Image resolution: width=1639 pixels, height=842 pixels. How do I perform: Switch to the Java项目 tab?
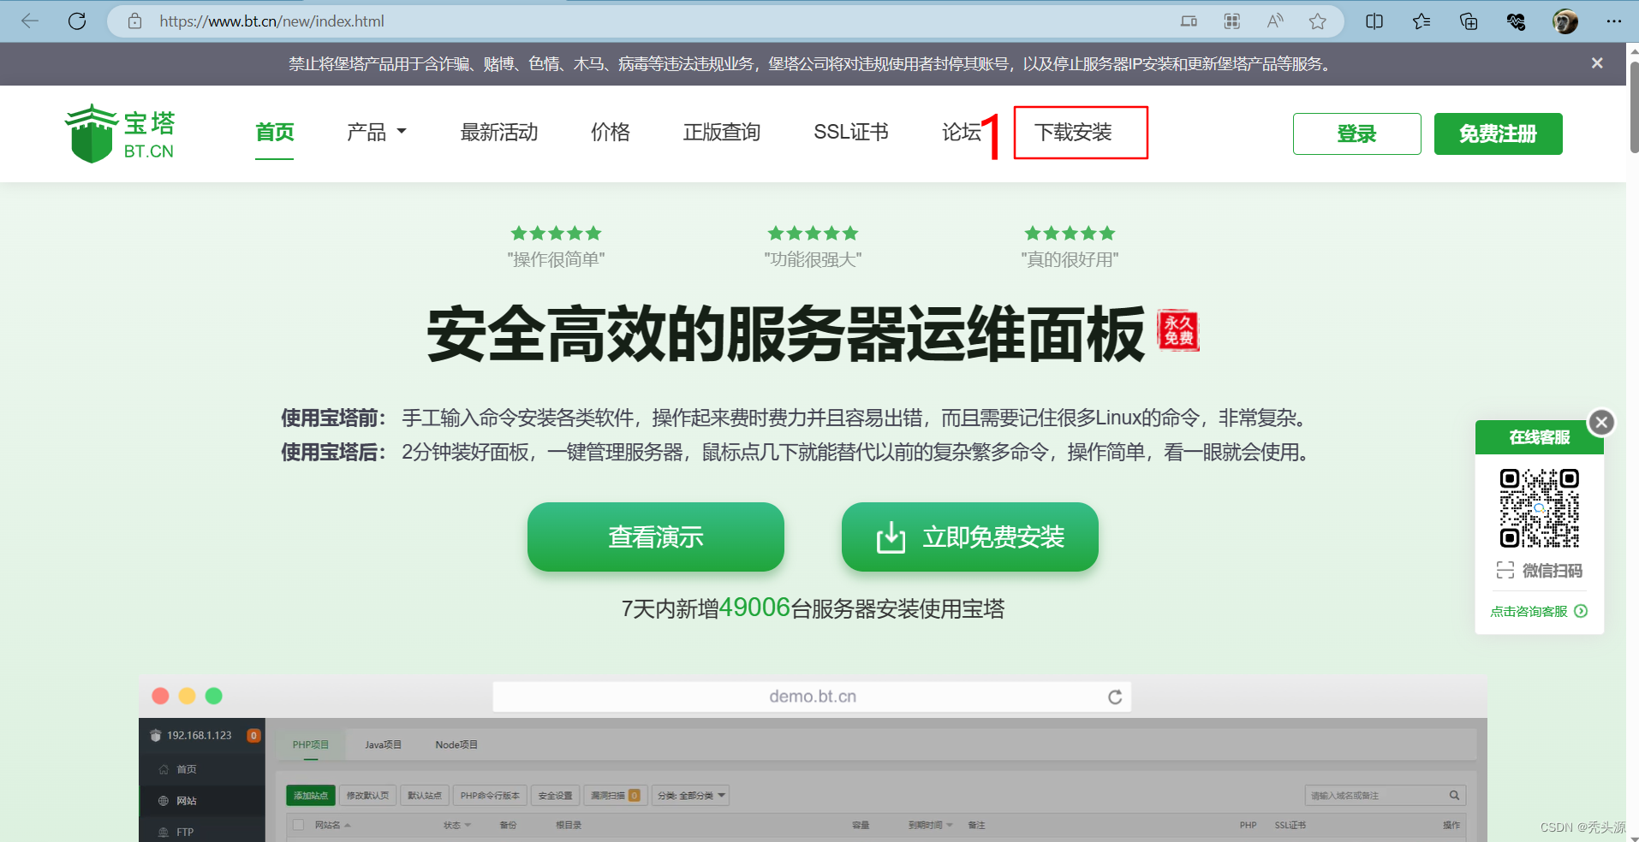(383, 744)
